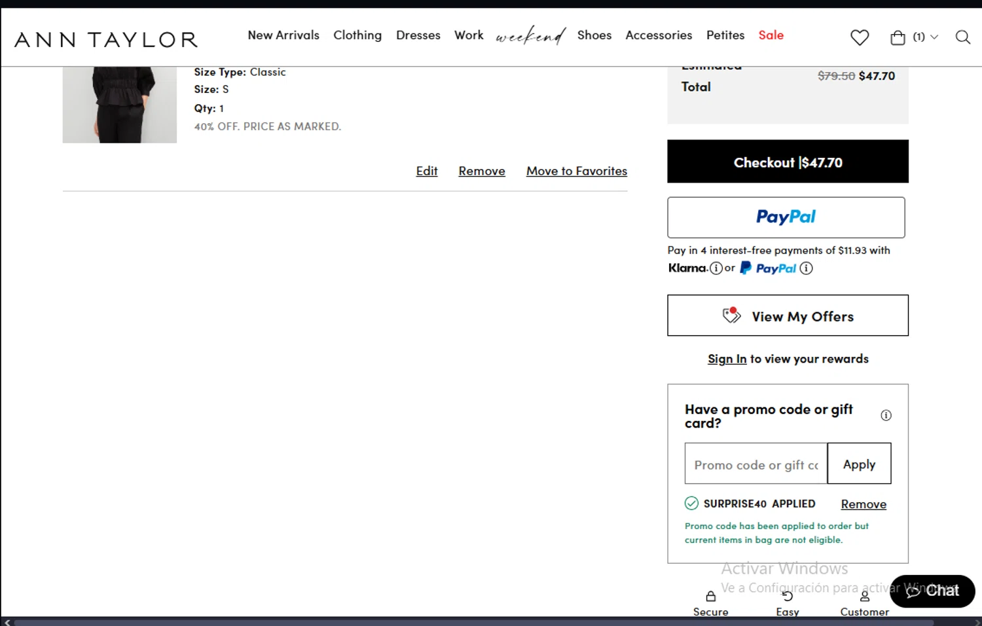
Task: Click Sign In link for rewards
Action: click(x=727, y=359)
